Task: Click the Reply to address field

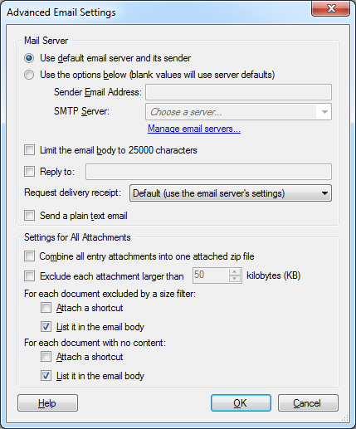Action: pyautogui.click(x=208, y=172)
